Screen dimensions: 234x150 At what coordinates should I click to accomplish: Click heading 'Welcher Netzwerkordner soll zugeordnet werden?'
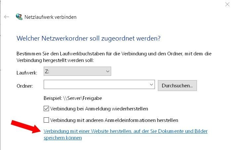tap(88, 38)
